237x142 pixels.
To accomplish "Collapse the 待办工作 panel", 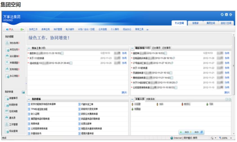I will pos(29,48).
